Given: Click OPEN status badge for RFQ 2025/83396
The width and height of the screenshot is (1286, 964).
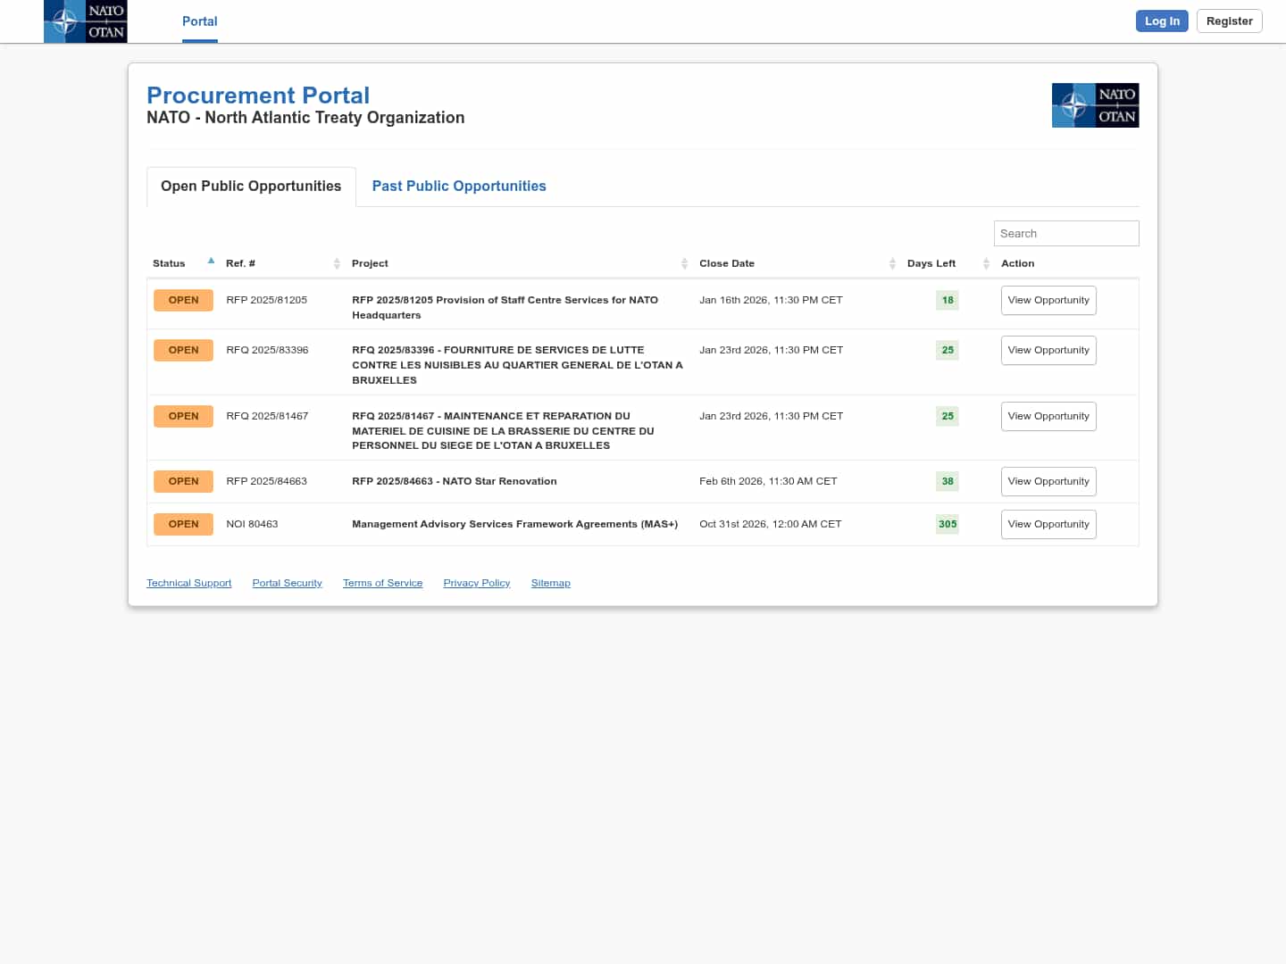Looking at the screenshot, I should coord(183,350).
